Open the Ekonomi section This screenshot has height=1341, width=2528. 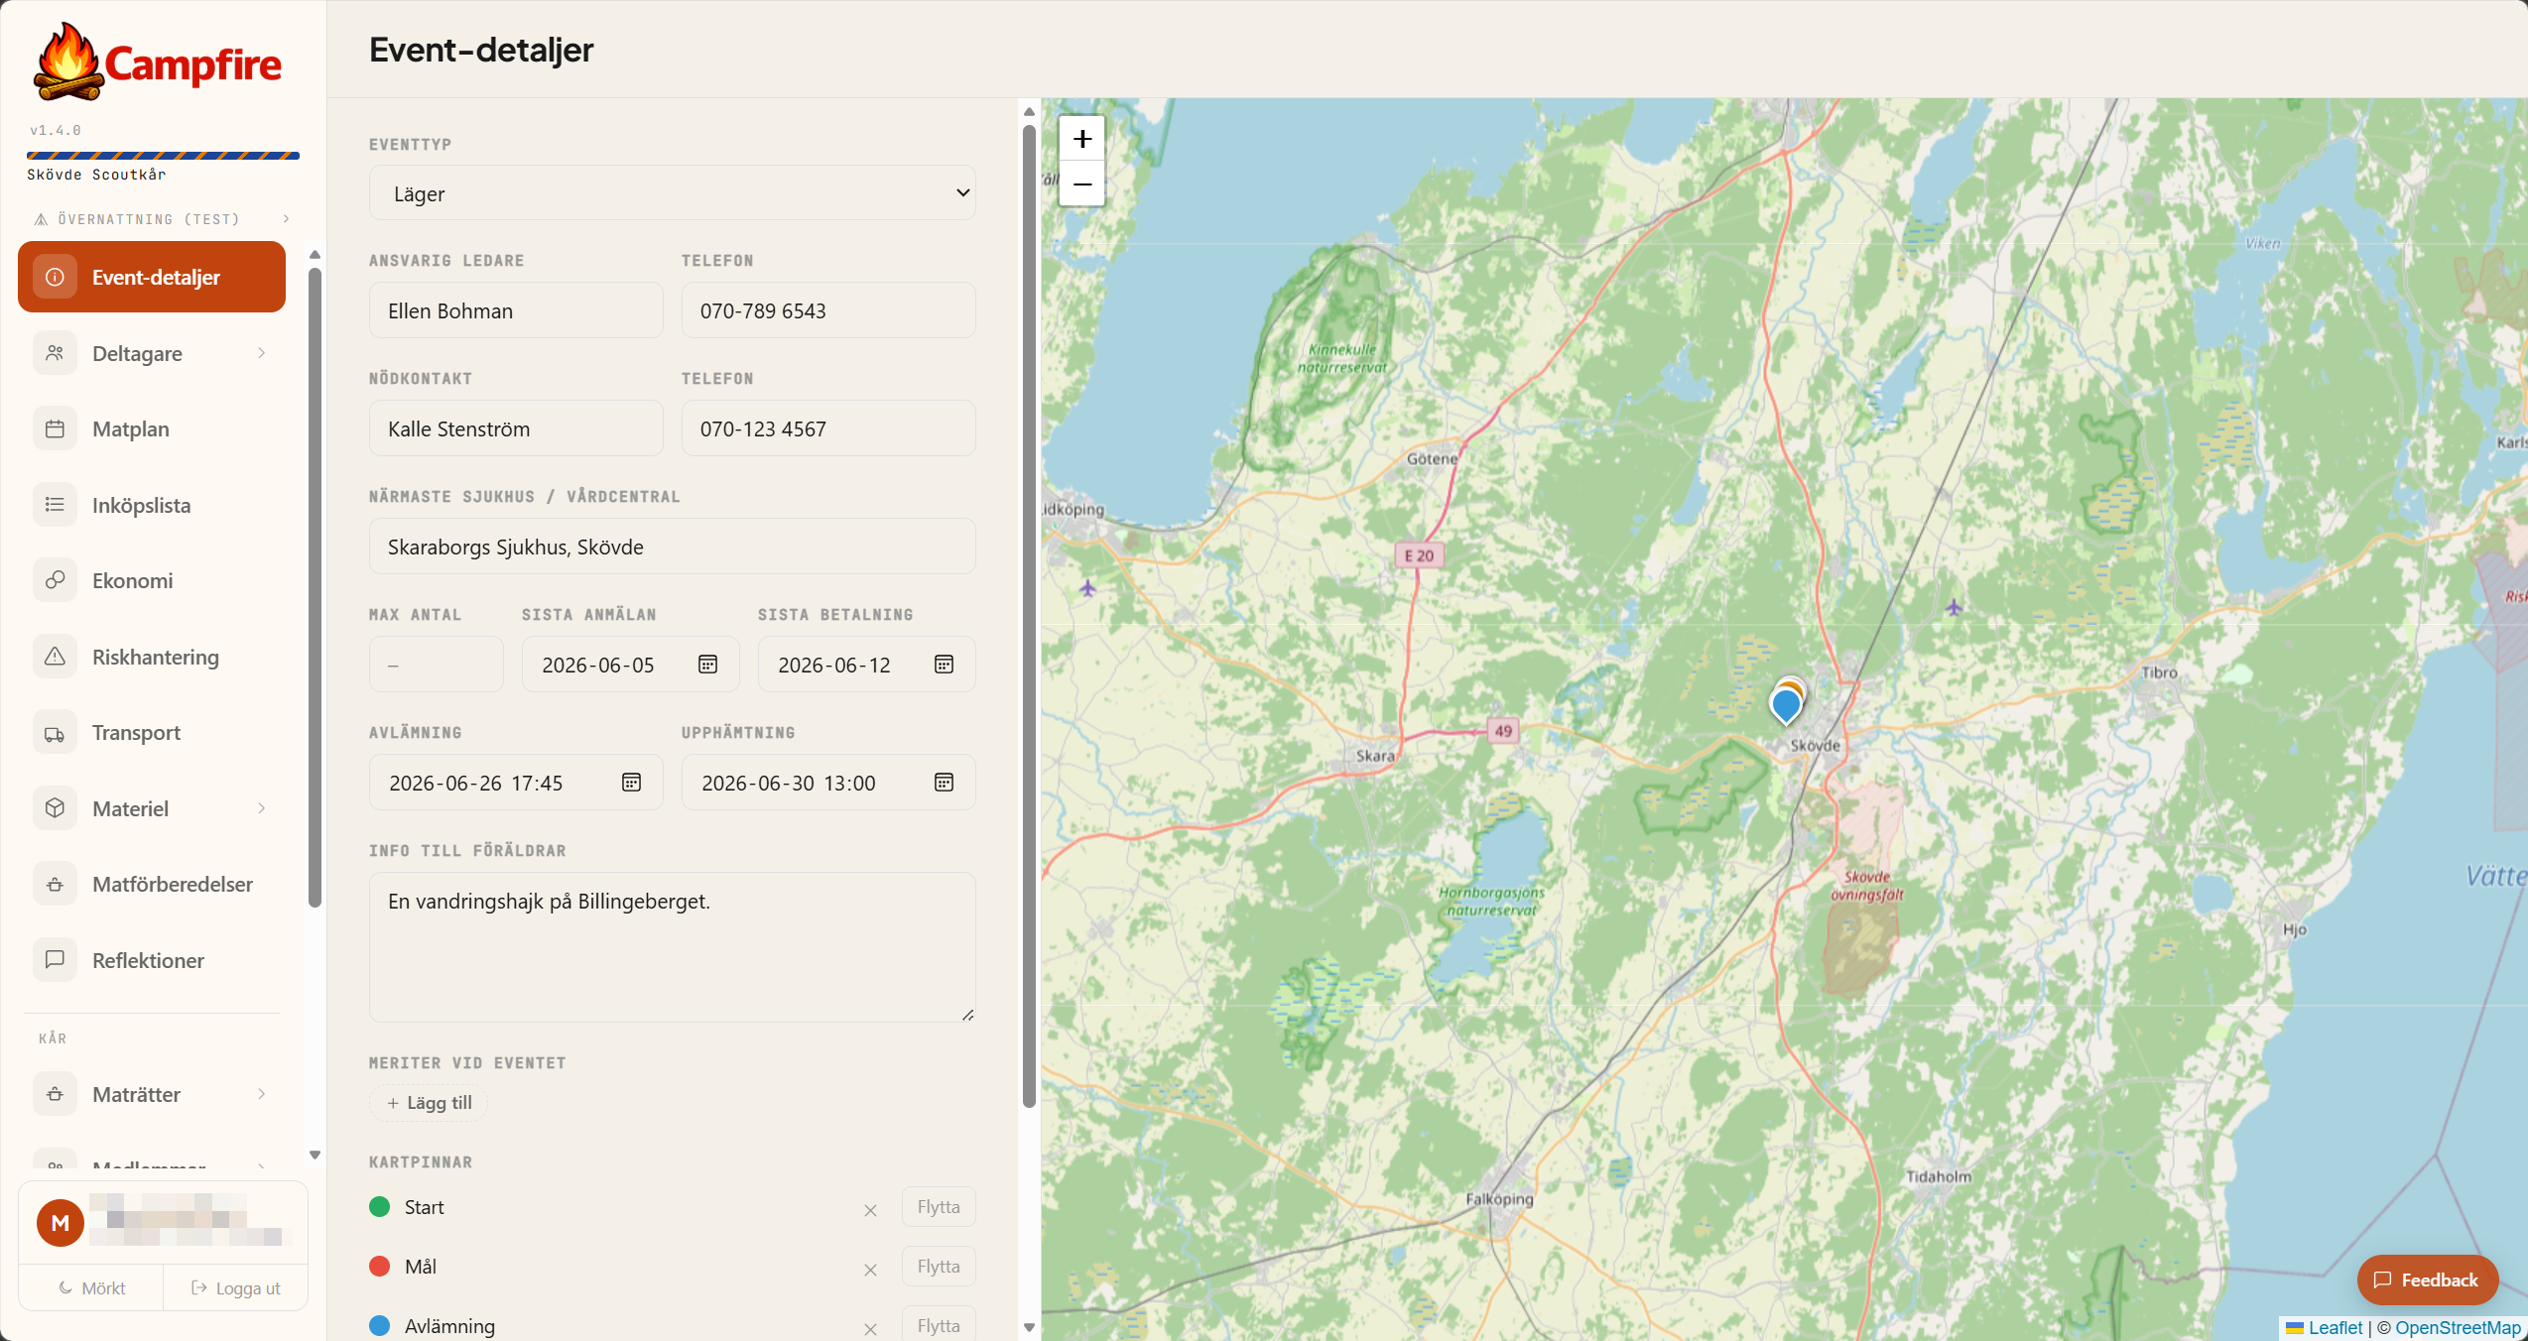(152, 580)
